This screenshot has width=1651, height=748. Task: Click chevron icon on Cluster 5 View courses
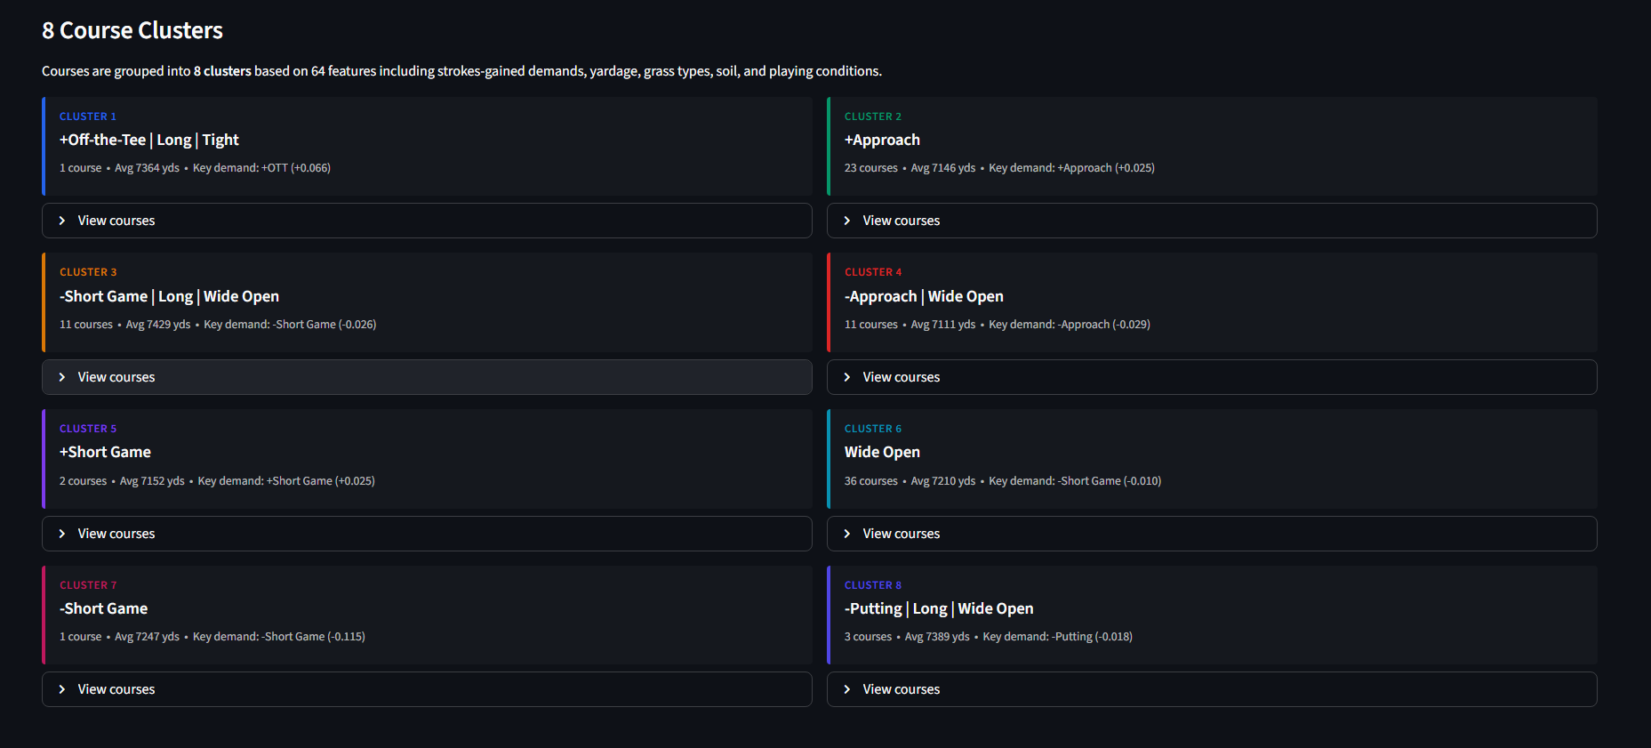(x=62, y=534)
